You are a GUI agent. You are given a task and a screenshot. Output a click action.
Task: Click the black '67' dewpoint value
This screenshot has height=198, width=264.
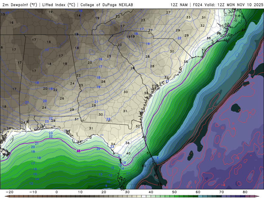156,175
